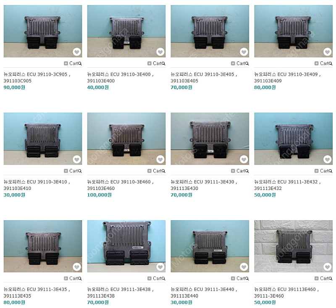Add 39110-3E405 ECU to Cart
The width and height of the screenshot is (336, 308).
(x=238, y=63)
